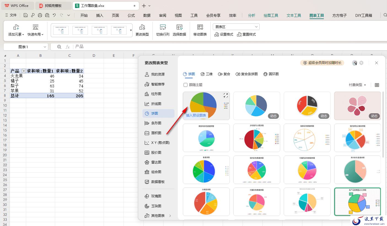Click the save icon in quick toolbar
387x226 pixels.
coord(26,15)
